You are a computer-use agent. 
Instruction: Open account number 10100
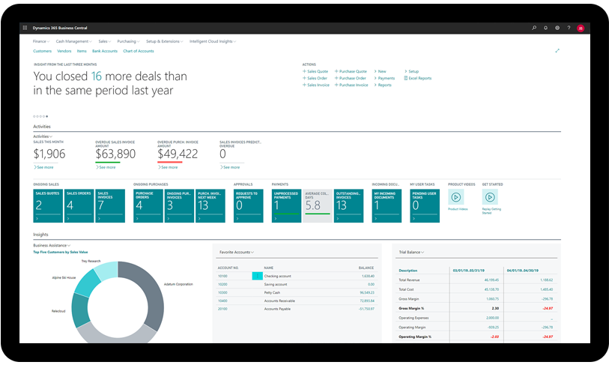[x=222, y=276]
